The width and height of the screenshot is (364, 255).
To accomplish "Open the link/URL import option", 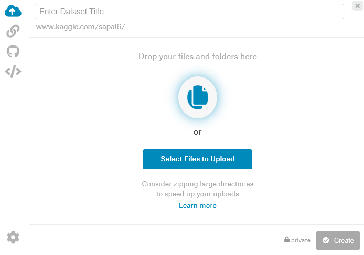I will point(13,31).
